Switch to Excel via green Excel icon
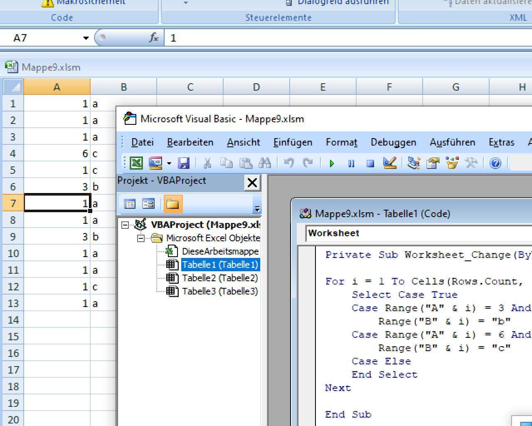Viewport: 532px width, 426px height. point(136,163)
